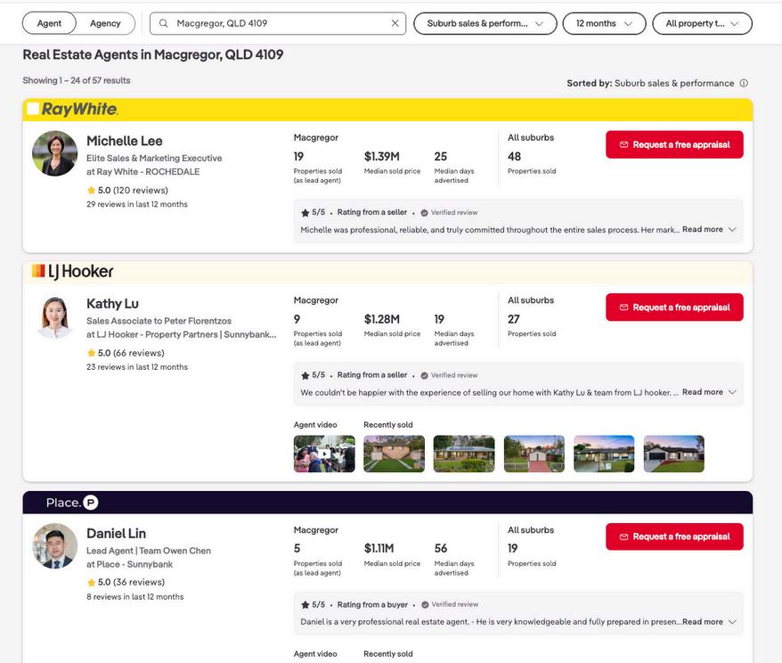
Task: Request a free appraisal from Kathy Lu
Action: 674,307
